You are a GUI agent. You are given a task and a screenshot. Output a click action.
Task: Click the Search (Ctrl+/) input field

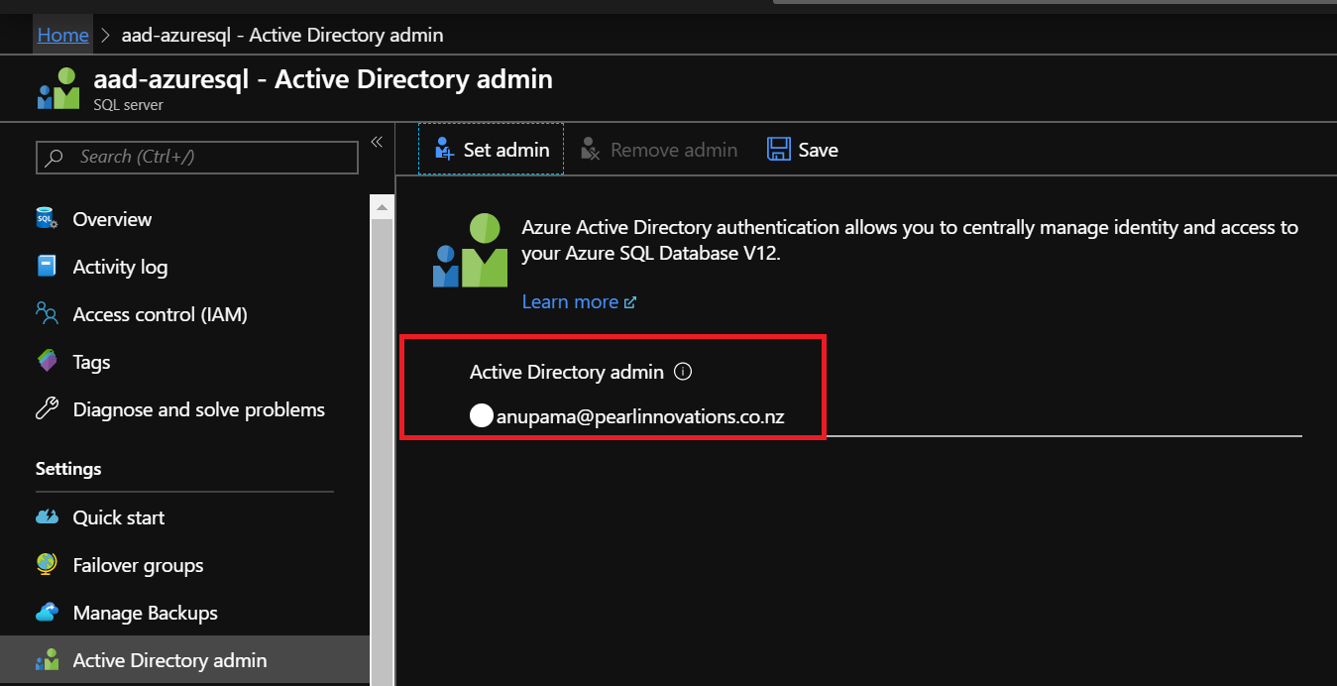click(x=196, y=157)
